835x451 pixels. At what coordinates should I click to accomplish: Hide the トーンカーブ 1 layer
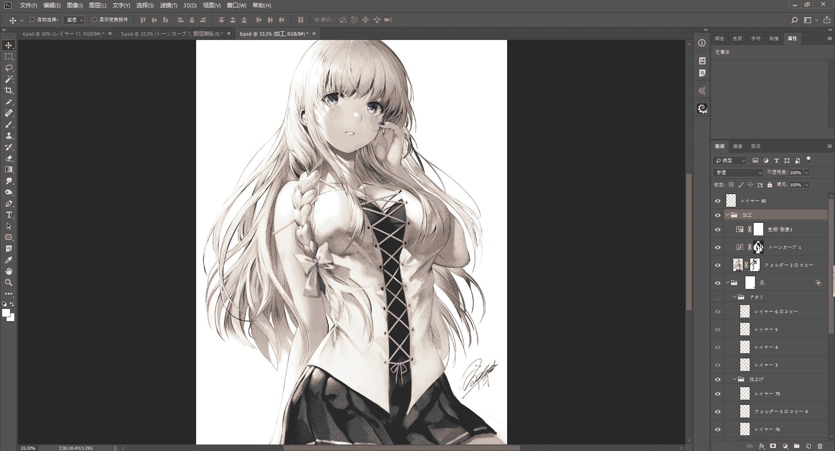click(718, 247)
